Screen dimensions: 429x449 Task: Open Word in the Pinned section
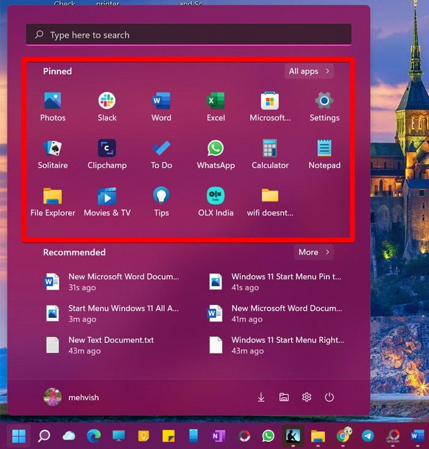point(161,107)
